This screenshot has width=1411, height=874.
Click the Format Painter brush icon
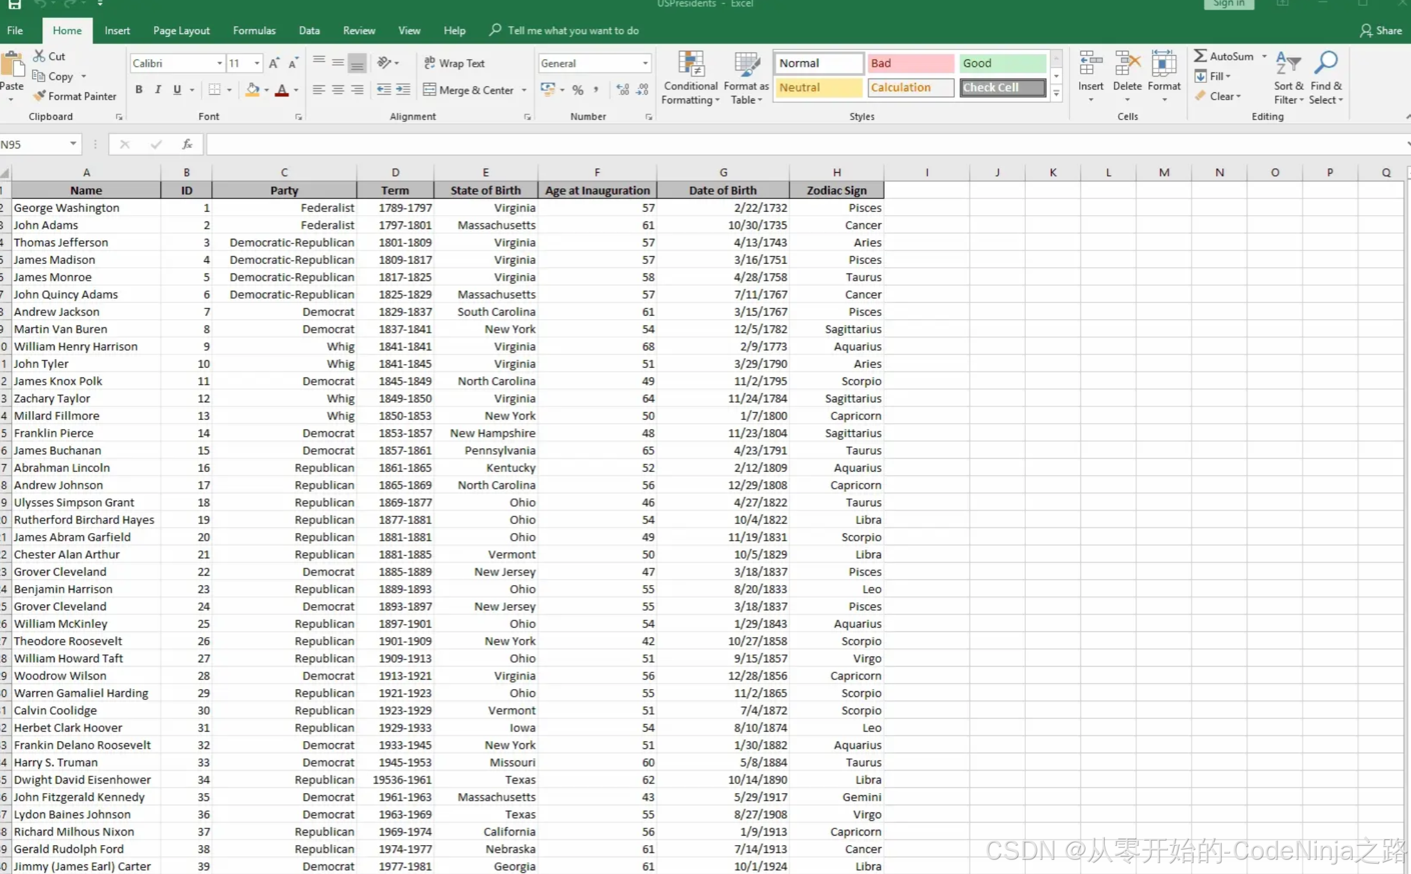tap(40, 96)
